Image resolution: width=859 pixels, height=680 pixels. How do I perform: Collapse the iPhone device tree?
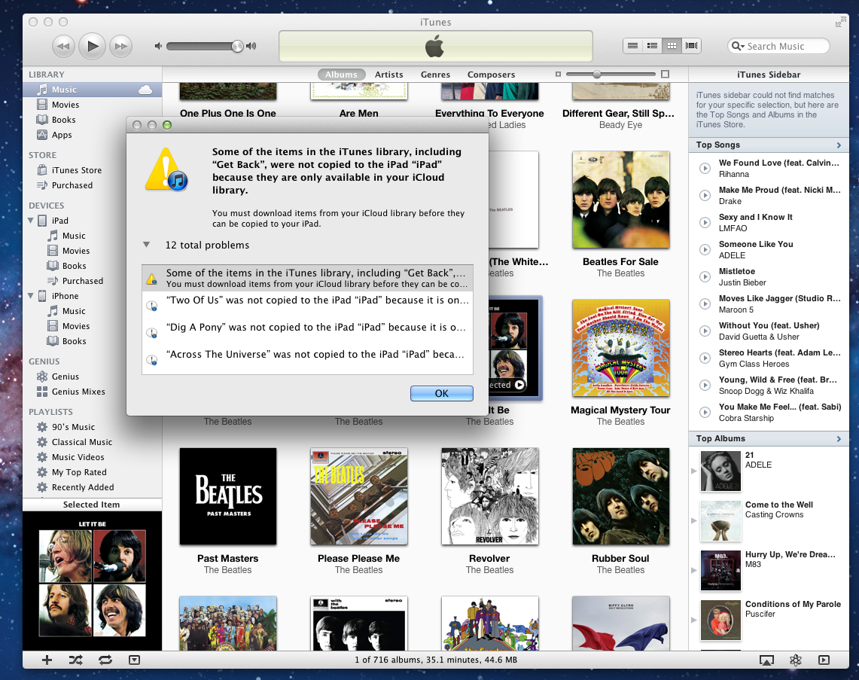click(31, 296)
